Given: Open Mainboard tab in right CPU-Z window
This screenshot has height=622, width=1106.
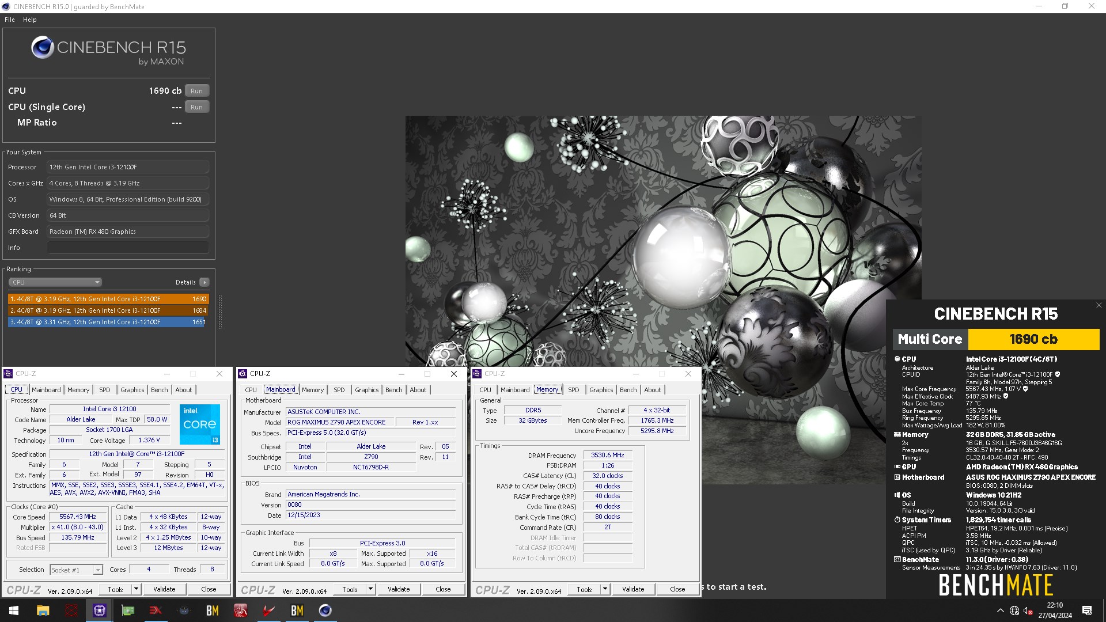Looking at the screenshot, I should click(x=515, y=390).
